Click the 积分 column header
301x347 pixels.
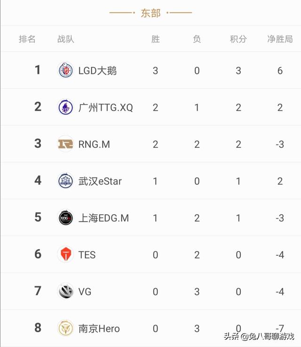[238, 39]
